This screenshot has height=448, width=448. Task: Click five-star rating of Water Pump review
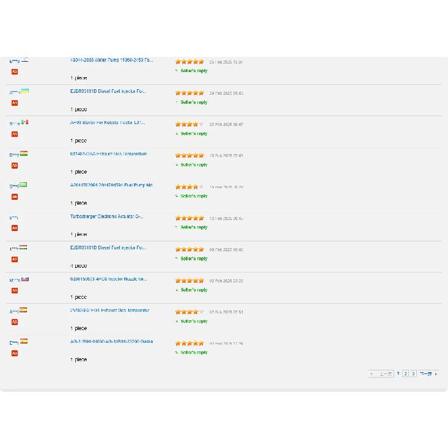point(189,62)
